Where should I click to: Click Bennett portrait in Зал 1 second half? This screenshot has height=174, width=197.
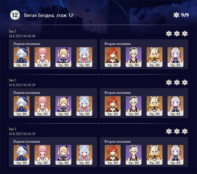coord(134,57)
